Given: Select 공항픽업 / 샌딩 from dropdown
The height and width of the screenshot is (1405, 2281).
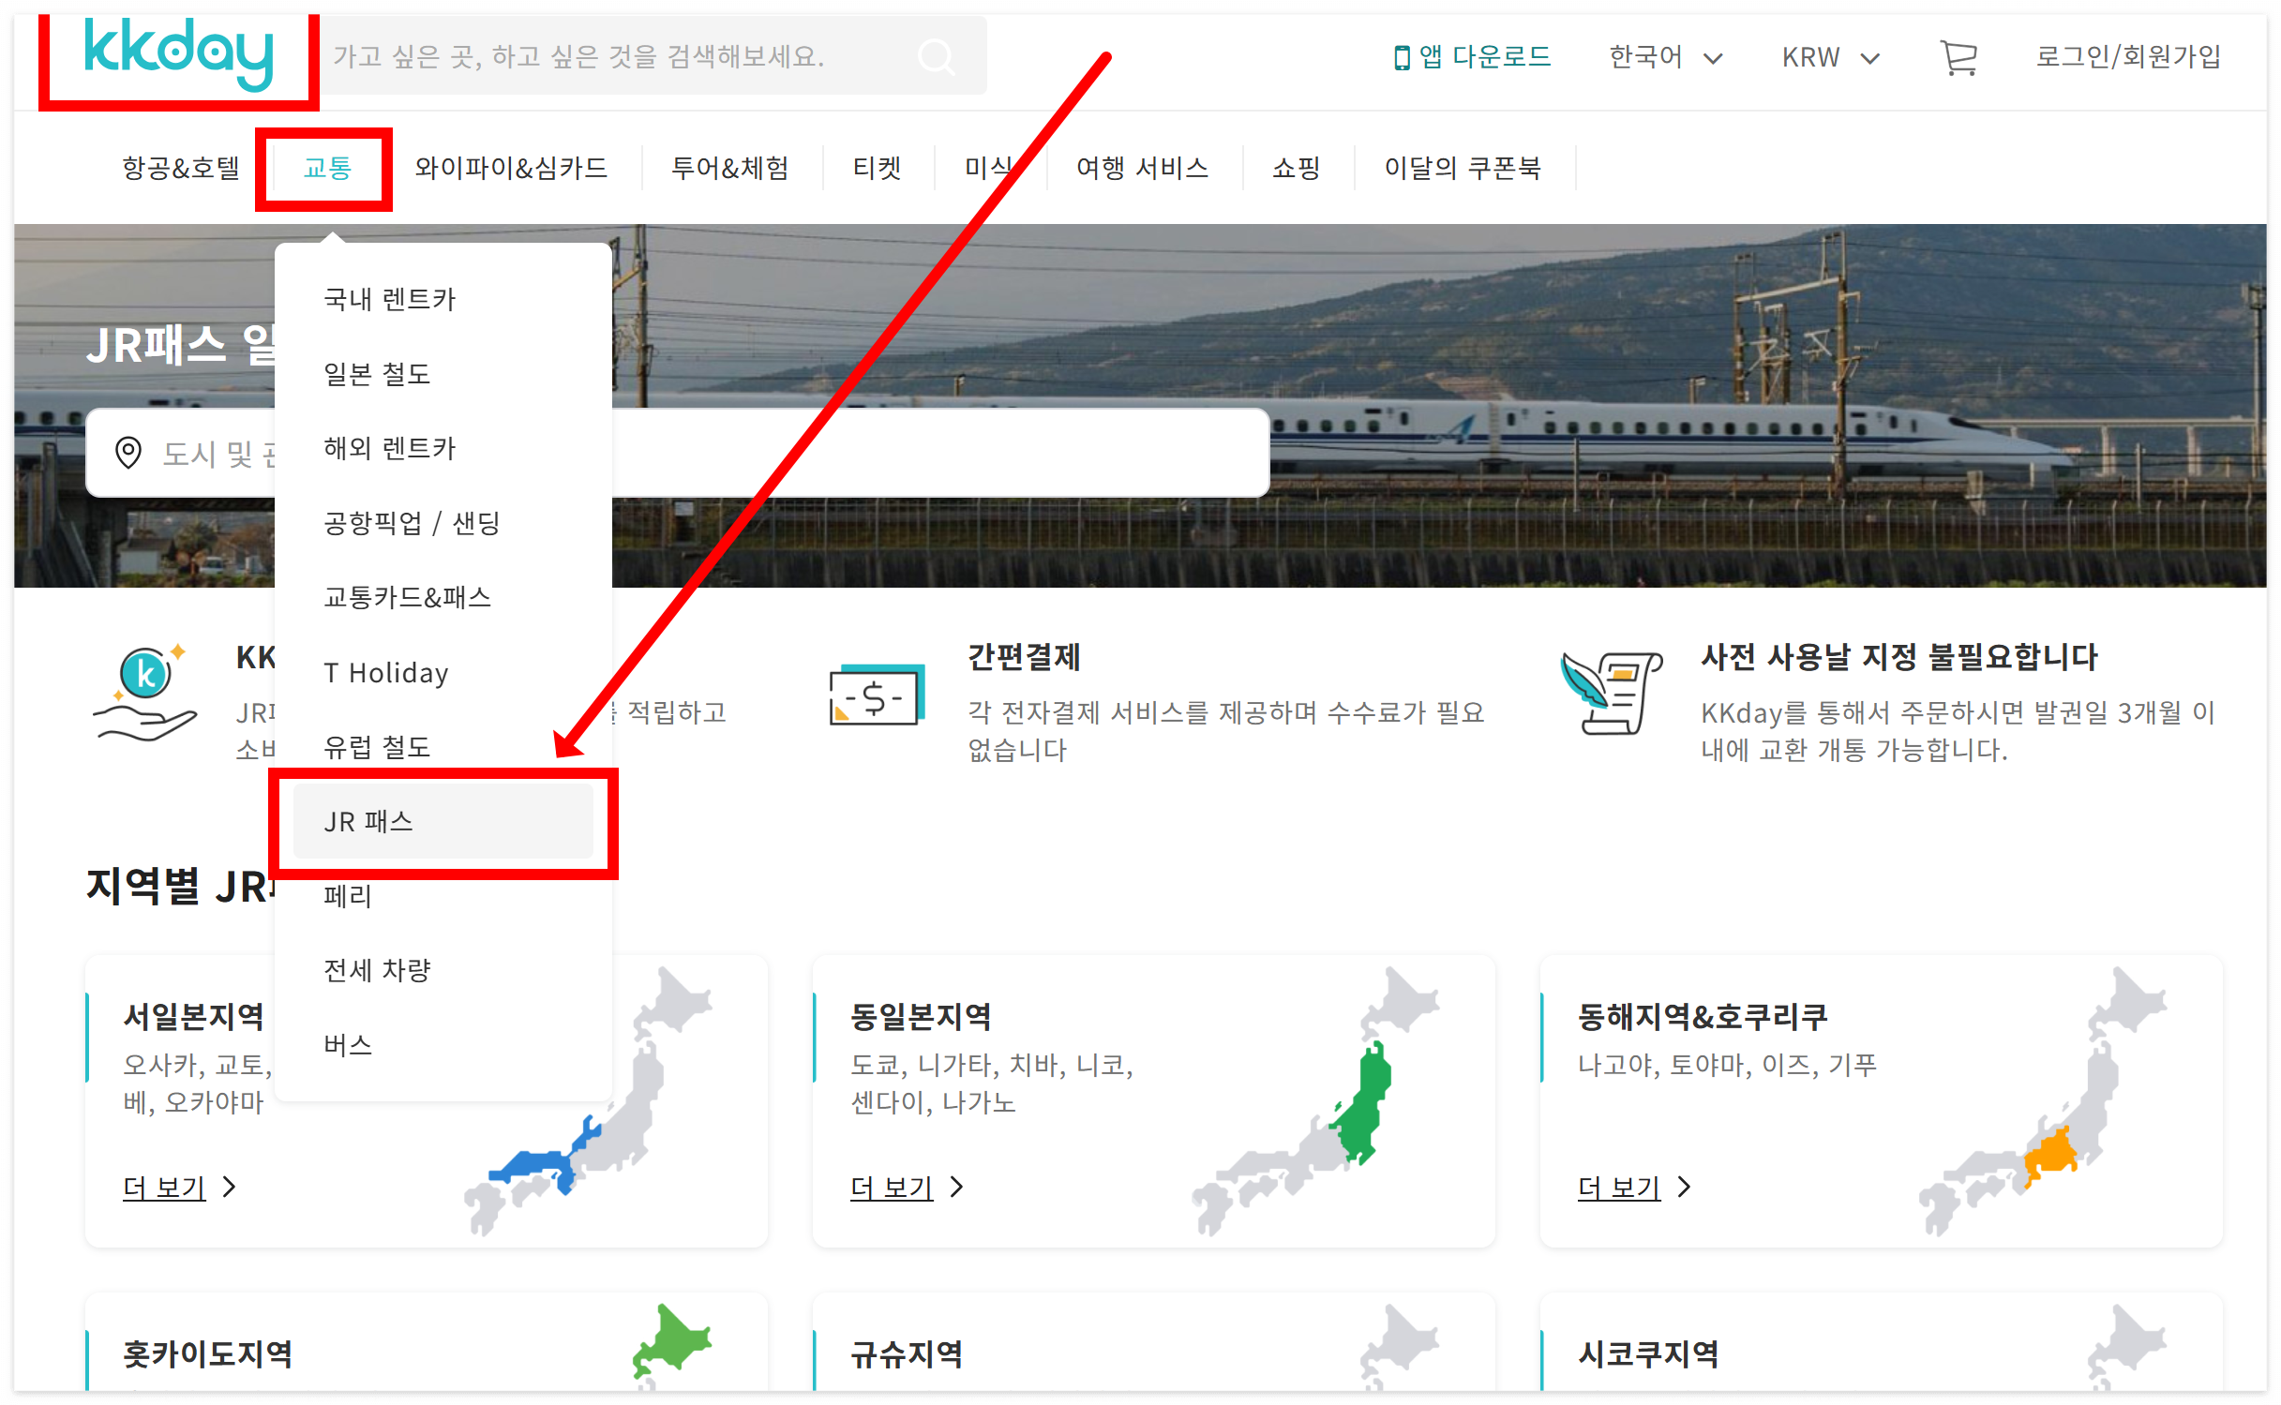Looking at the screenshot, I should click(x=443, y=523).
